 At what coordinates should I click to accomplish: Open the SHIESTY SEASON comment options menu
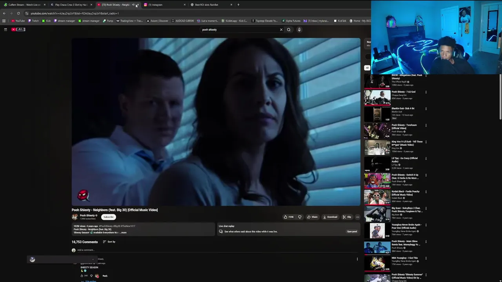tap(357, 259)
